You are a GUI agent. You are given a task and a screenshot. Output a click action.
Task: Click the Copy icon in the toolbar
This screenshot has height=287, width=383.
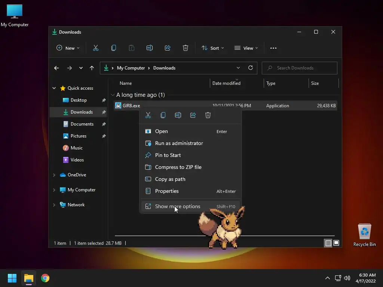tap(114, 48)
